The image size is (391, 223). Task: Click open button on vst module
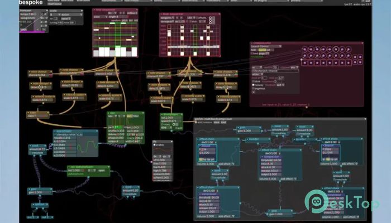point(102,171)
